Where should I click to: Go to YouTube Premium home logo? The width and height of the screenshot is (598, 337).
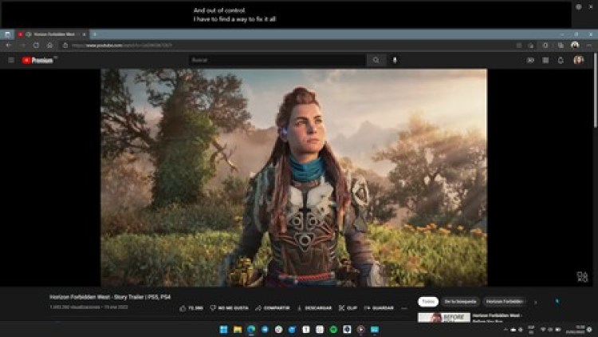click(39, 60)
